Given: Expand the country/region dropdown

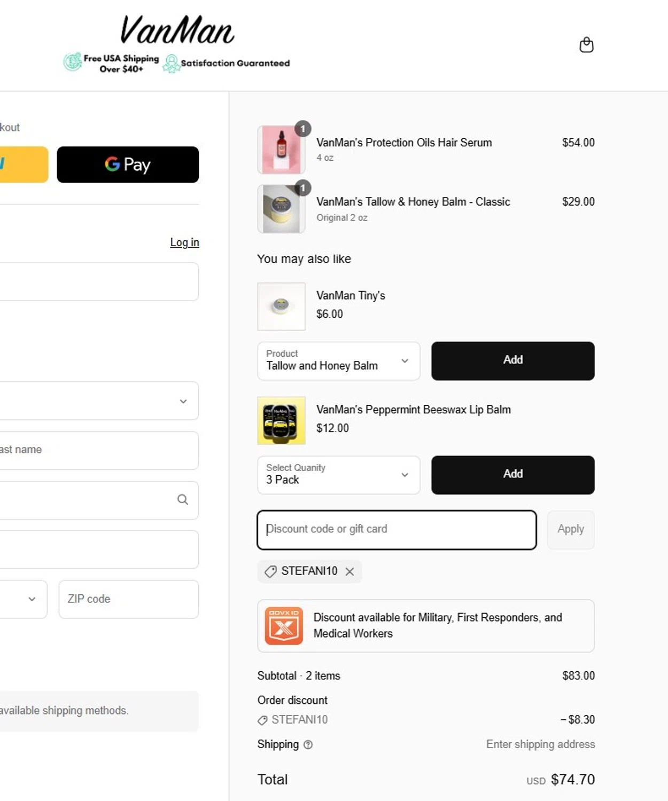Looking at the screenshot, I should [99, 400].
